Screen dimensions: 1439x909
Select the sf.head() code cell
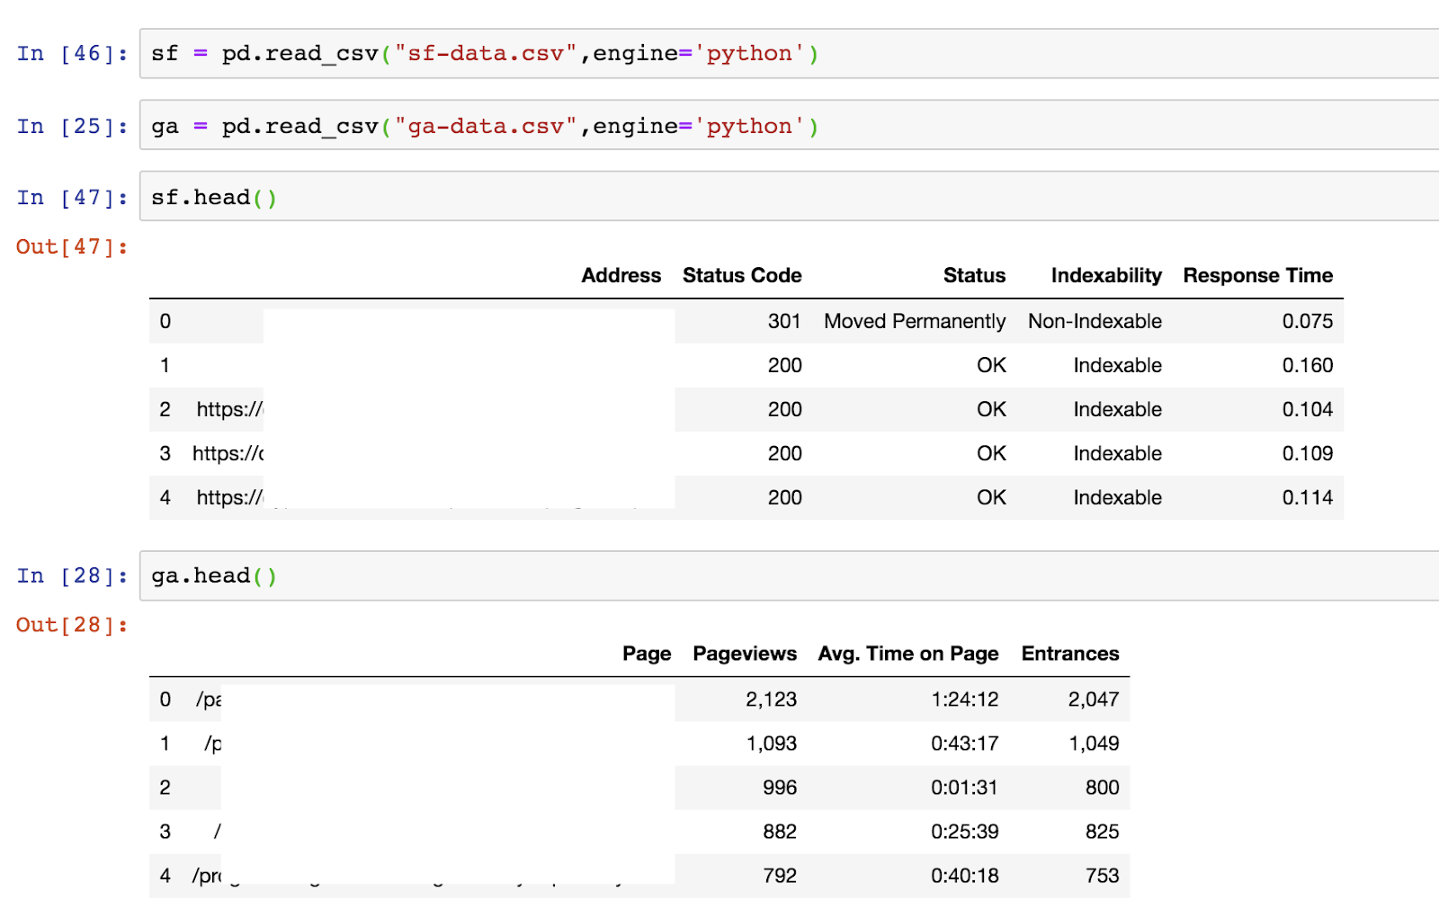pos(788,197)
